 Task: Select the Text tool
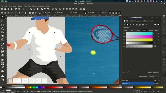click(3, 55)
